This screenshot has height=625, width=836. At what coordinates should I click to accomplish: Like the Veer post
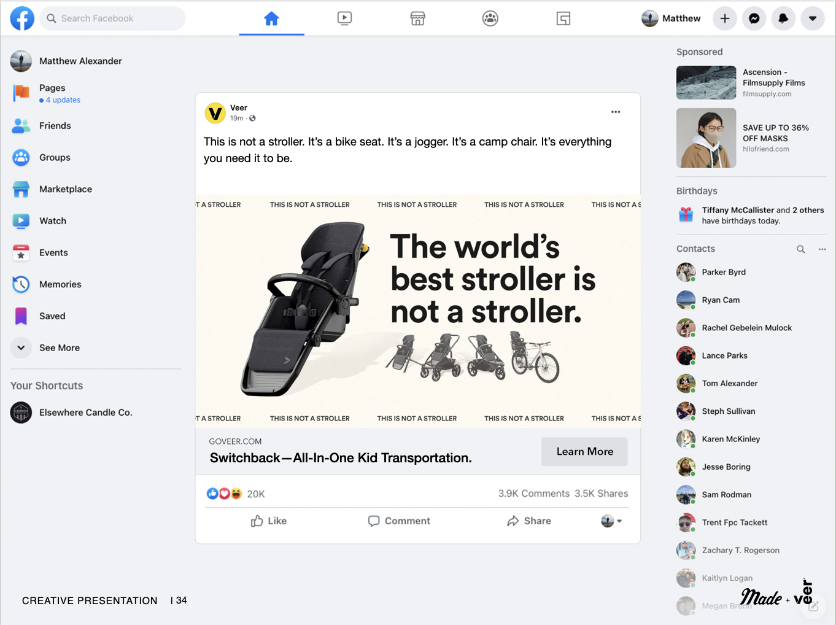click(x=269, y=521)
